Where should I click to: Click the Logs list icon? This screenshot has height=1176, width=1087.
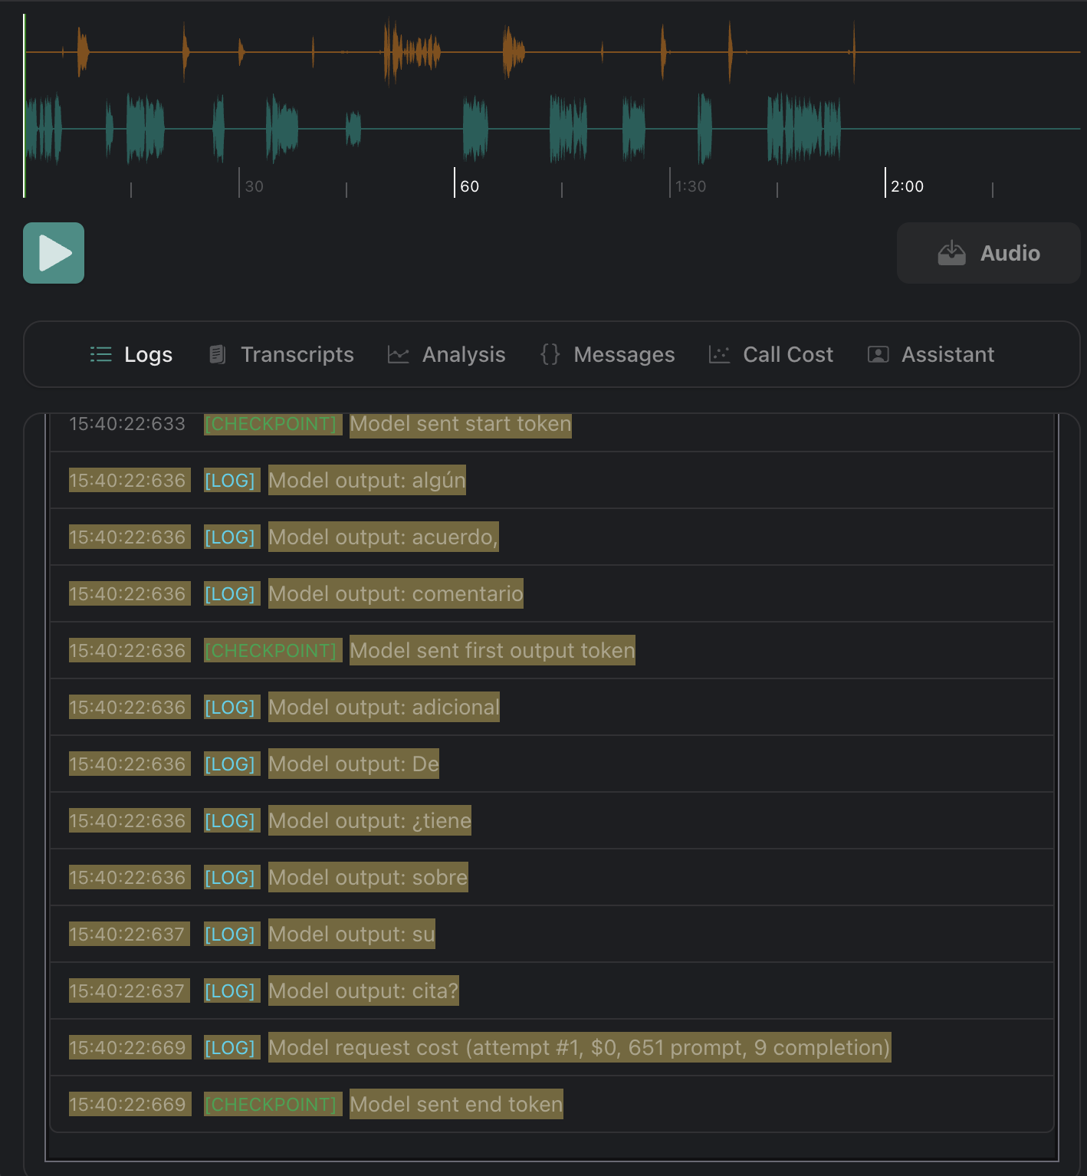click(x=100, y=354)
